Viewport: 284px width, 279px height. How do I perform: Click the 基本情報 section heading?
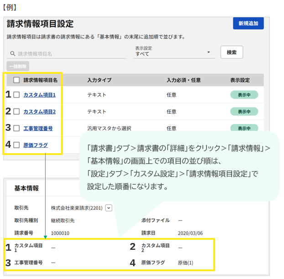tap(26, 188)
